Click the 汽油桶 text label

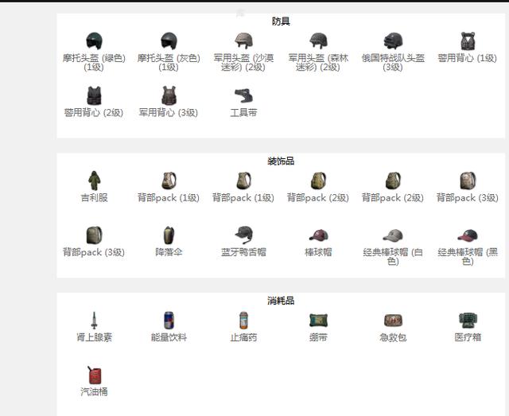click(x=94, y=391)
